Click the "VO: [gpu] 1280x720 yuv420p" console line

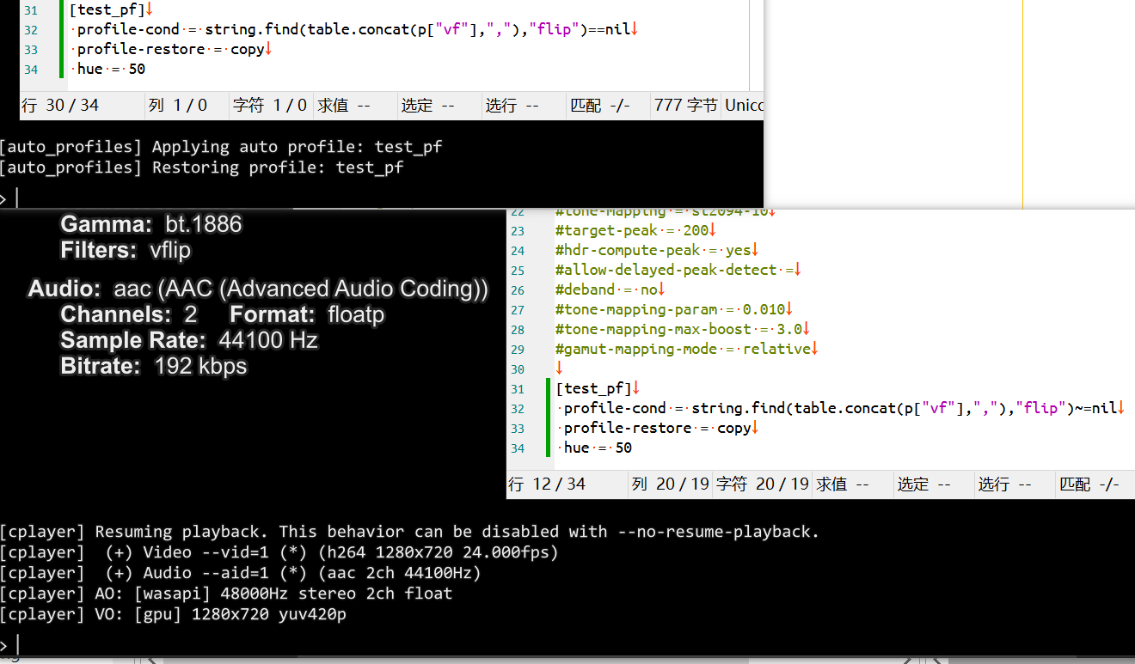point(173,614)
